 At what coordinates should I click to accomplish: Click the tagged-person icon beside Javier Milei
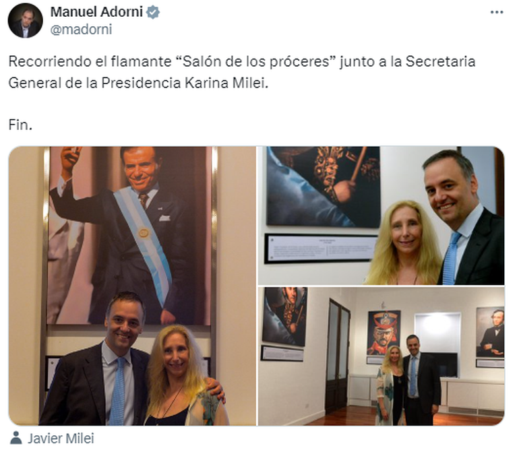click(16, 438)
